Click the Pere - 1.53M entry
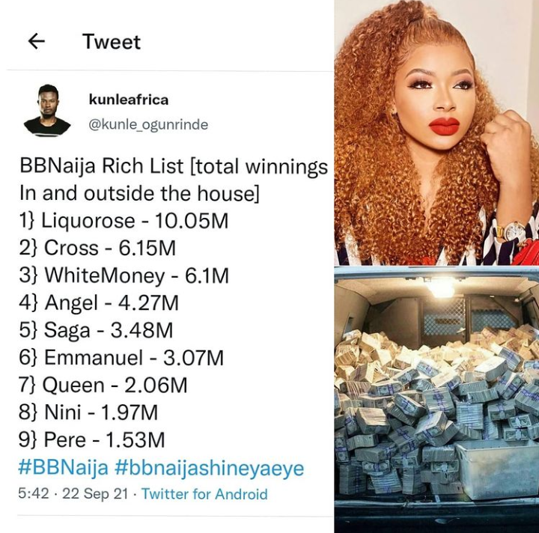The height and width of the screenshot is (533, 539). click(92, 440)
